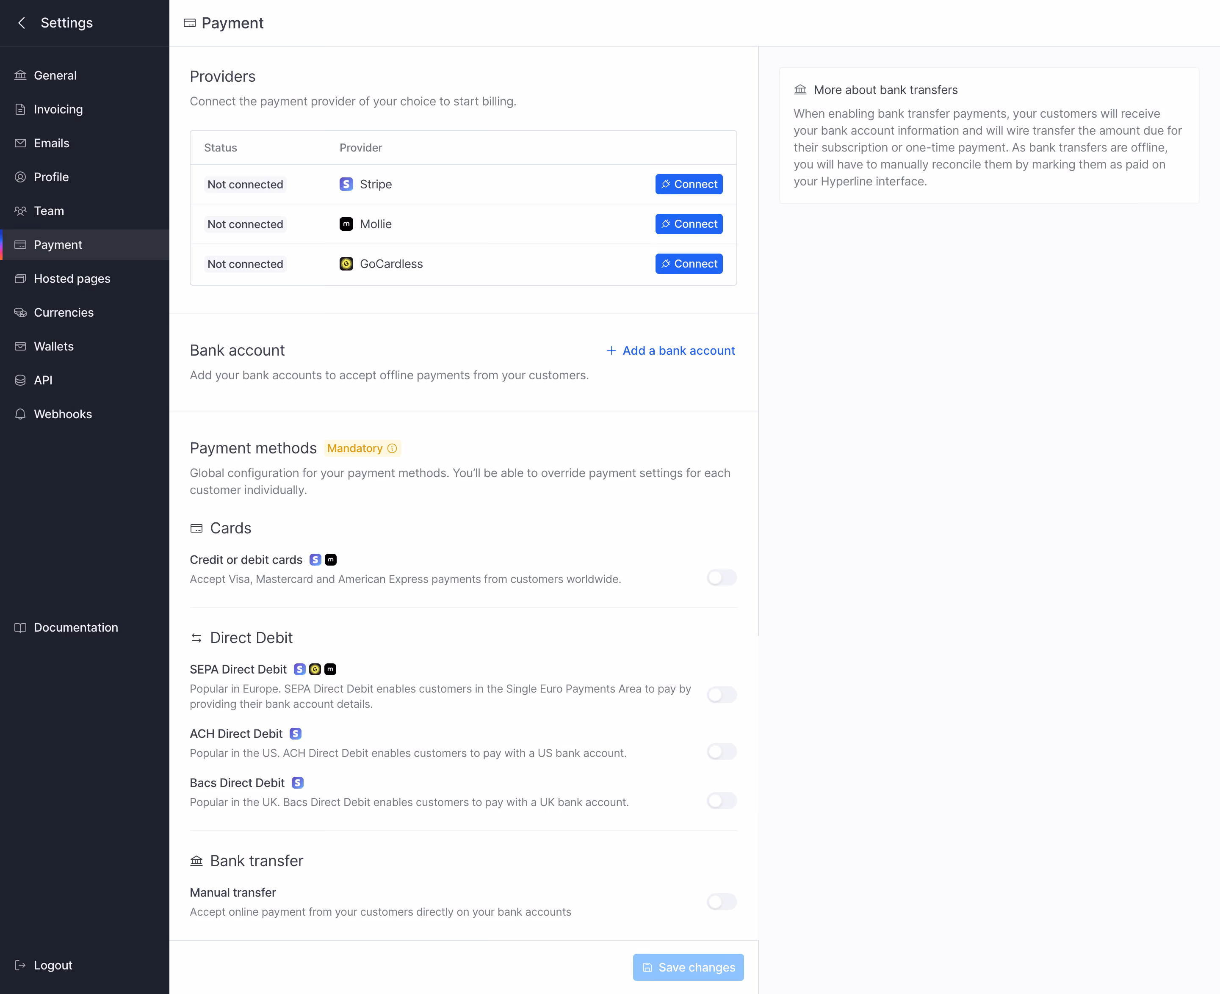This screenshot has width=1220, height=994.
Task: Click the Cards section card icon
Action: pos(196,528)
